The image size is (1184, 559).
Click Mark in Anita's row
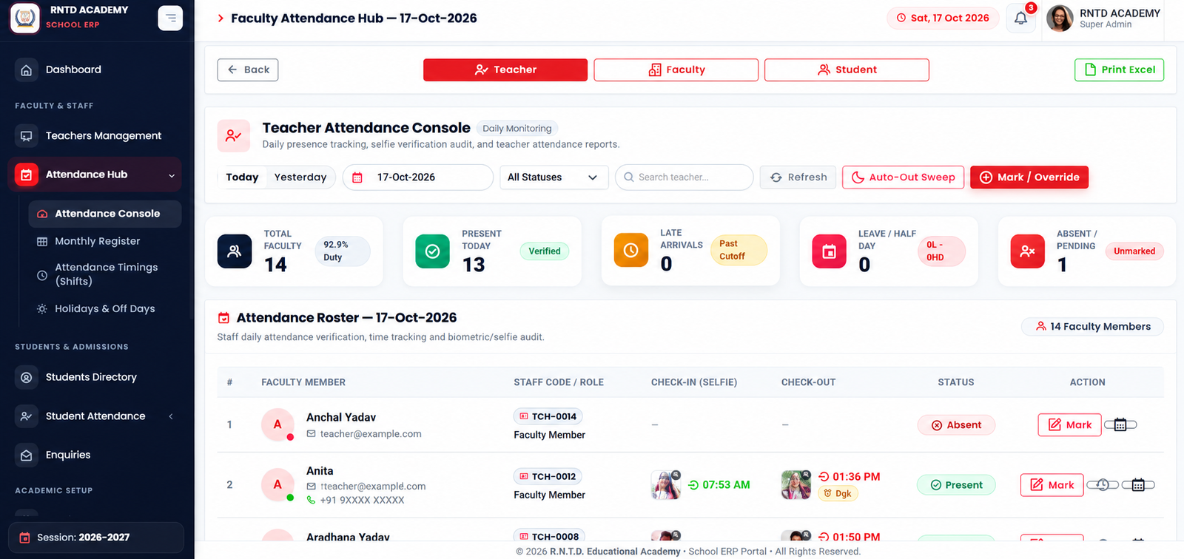pyautogui.click(x=1052, y=485)
